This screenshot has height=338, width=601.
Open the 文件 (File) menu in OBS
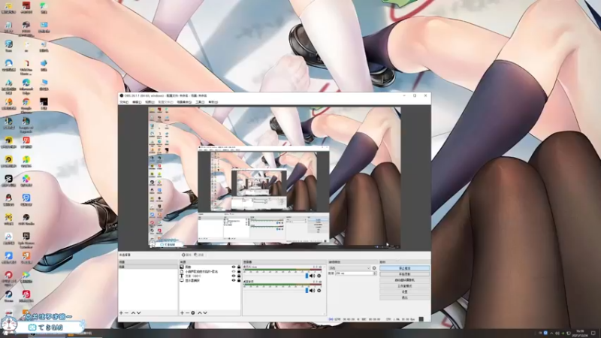(124, 102)
